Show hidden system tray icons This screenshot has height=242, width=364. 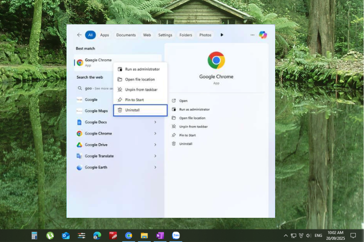point(286,236)
